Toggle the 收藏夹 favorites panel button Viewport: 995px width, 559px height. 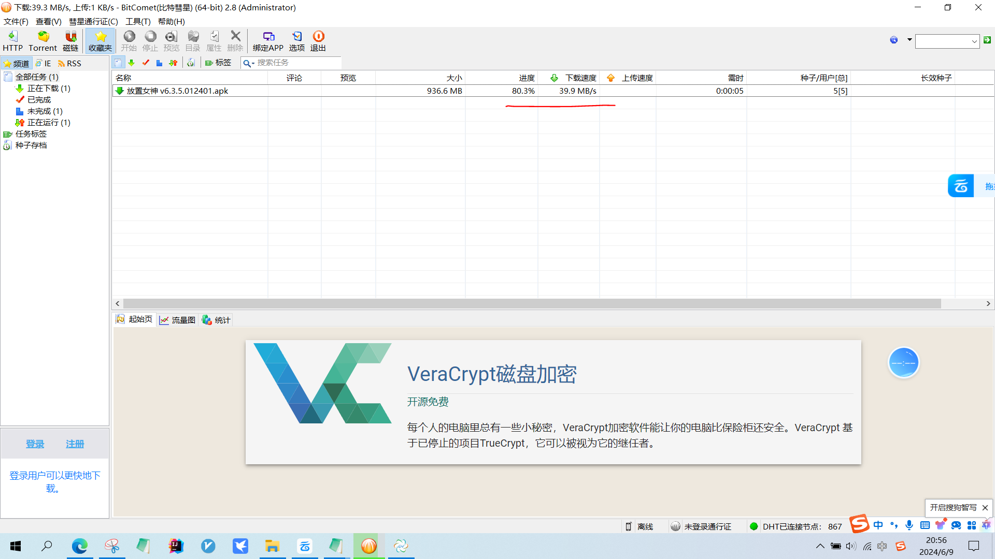click(x=100, y=40)
